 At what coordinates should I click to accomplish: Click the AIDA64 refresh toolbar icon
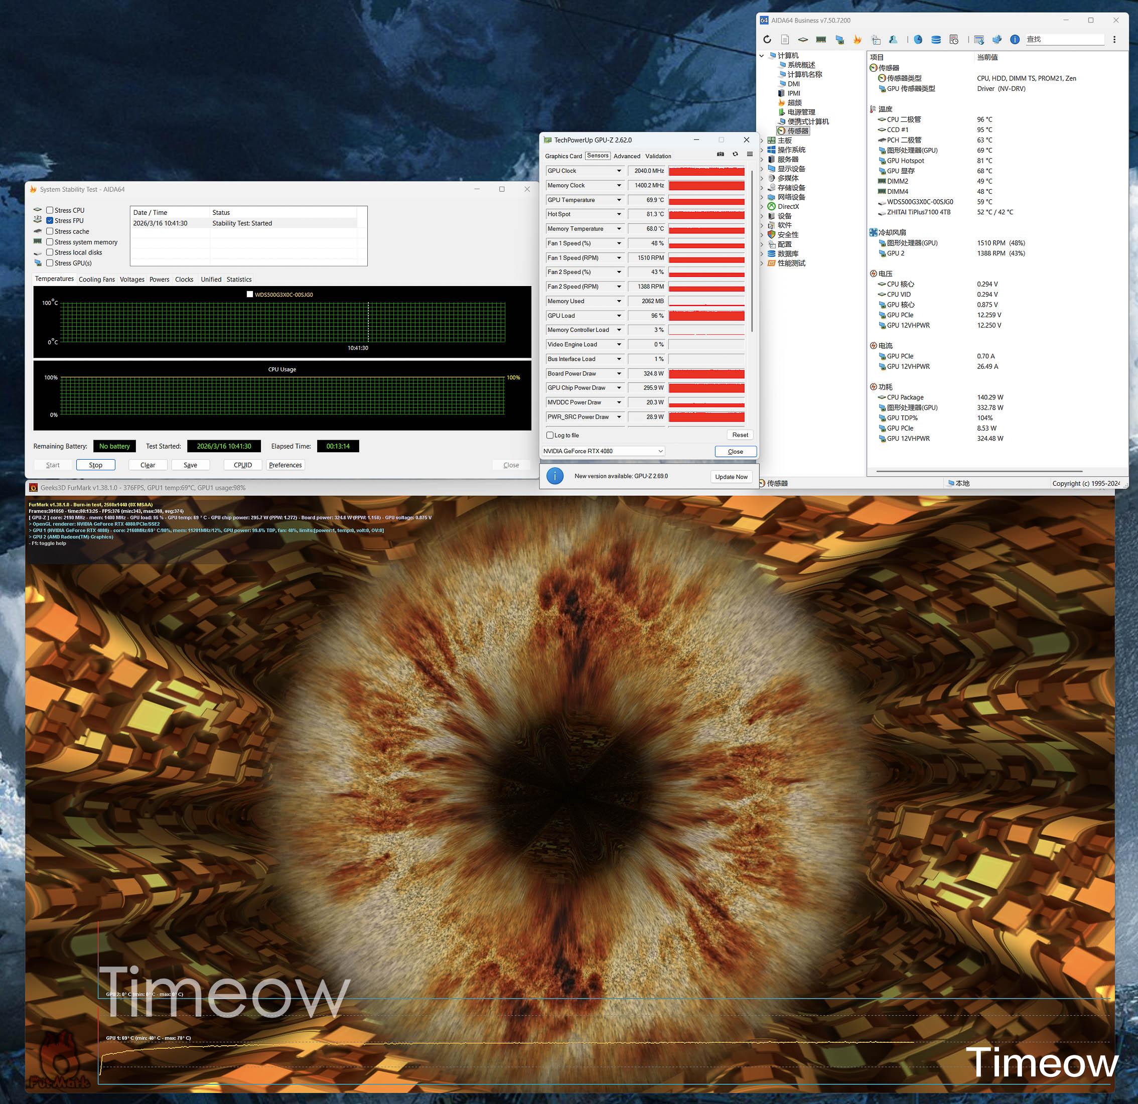767,40
